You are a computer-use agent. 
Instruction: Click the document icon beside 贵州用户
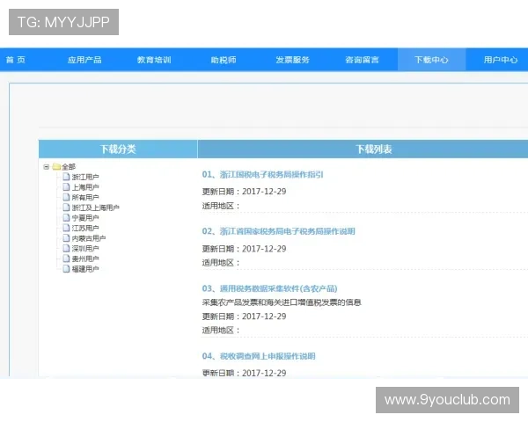tap(66, 258)
